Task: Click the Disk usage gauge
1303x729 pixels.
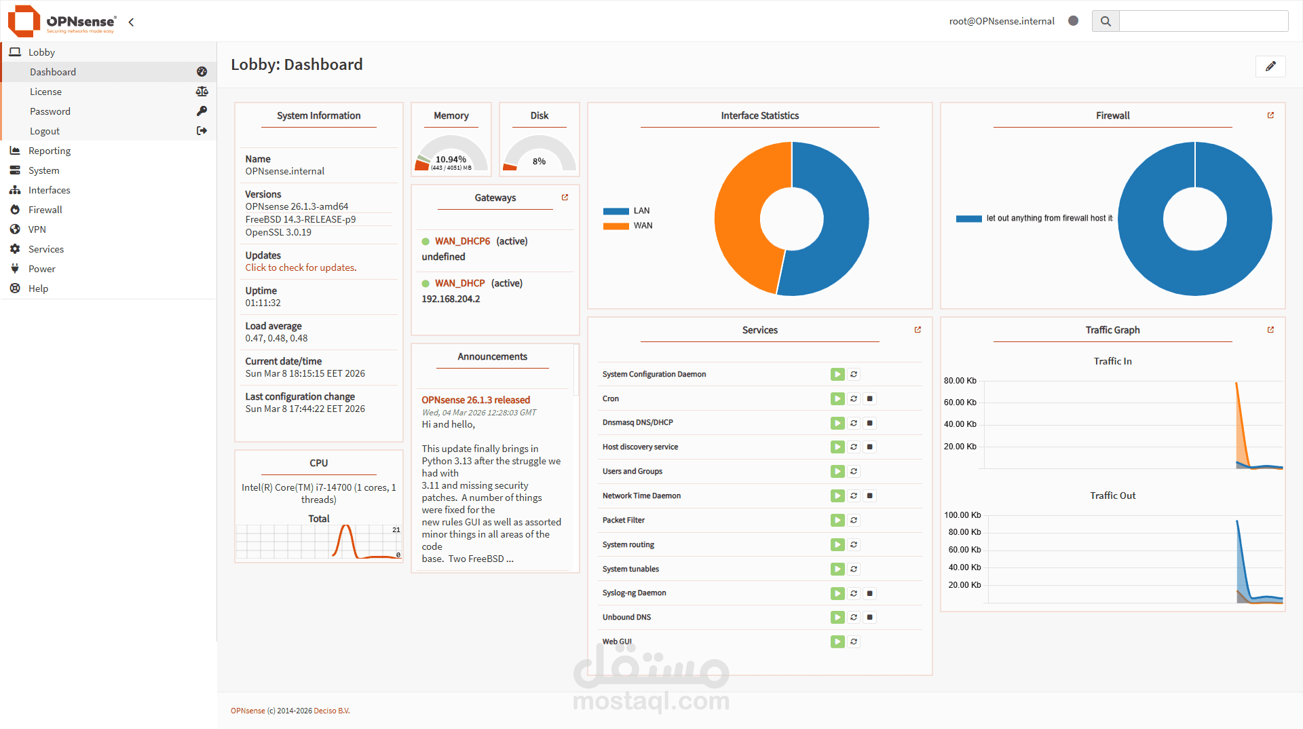Action: coord(540,154)
